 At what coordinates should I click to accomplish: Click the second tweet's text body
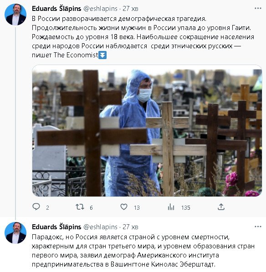pos(143,251)
